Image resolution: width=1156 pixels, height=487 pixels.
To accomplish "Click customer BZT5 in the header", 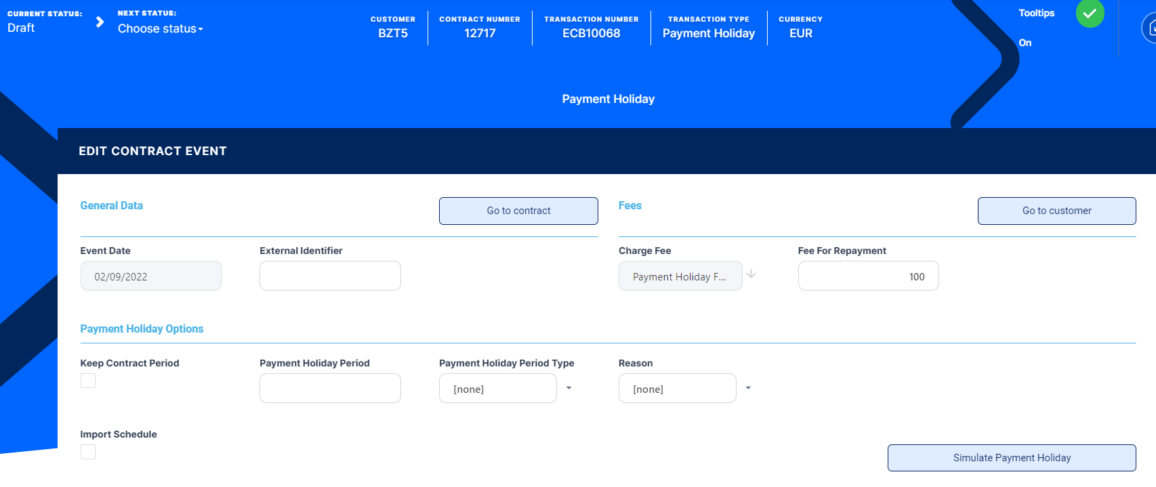I will pos(393,33).
